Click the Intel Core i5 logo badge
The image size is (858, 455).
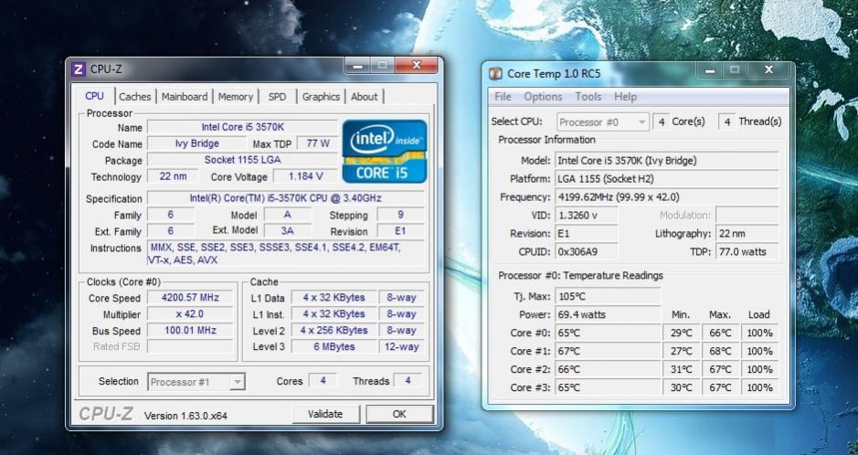click(x=385, y=152)
